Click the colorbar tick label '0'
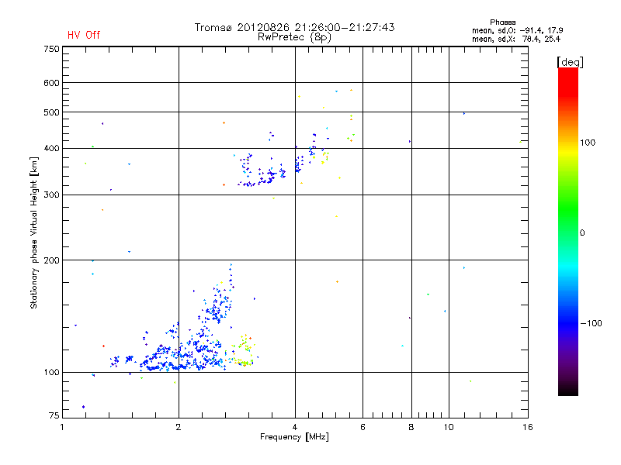The width and height of the screenshot is (621, 465). pos(582,233)
